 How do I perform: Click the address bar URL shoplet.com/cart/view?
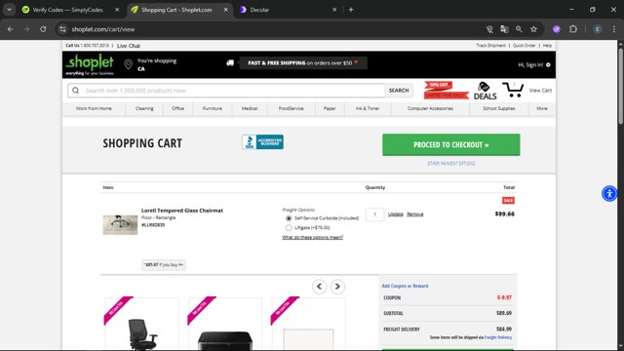coord(103,29)
